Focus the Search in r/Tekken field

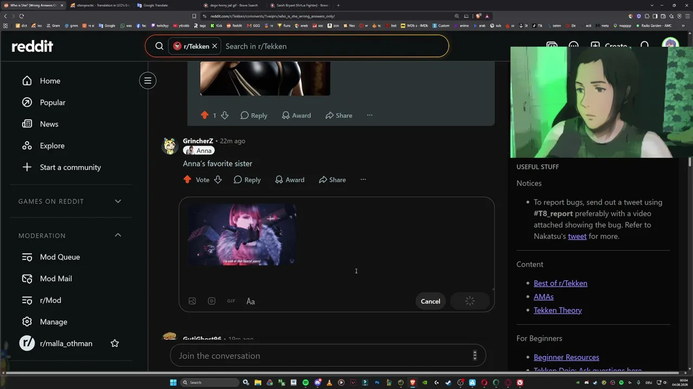[x=333, y=46]
